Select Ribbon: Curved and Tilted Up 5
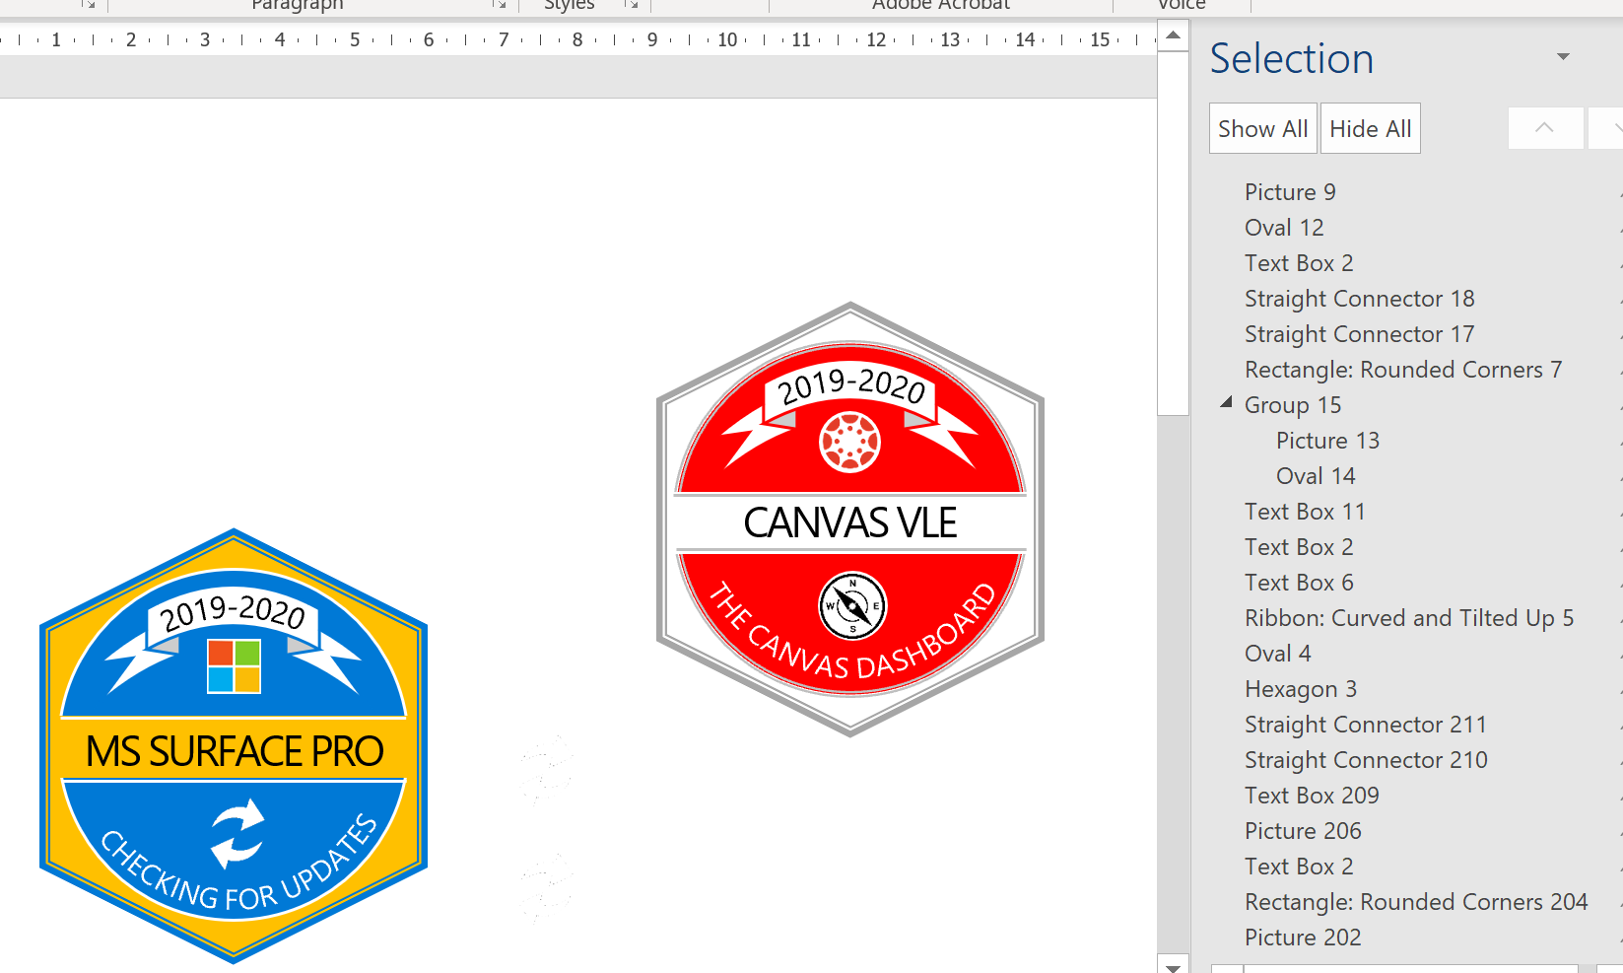Screen dimensions: 1623x973 [1409, 618]
